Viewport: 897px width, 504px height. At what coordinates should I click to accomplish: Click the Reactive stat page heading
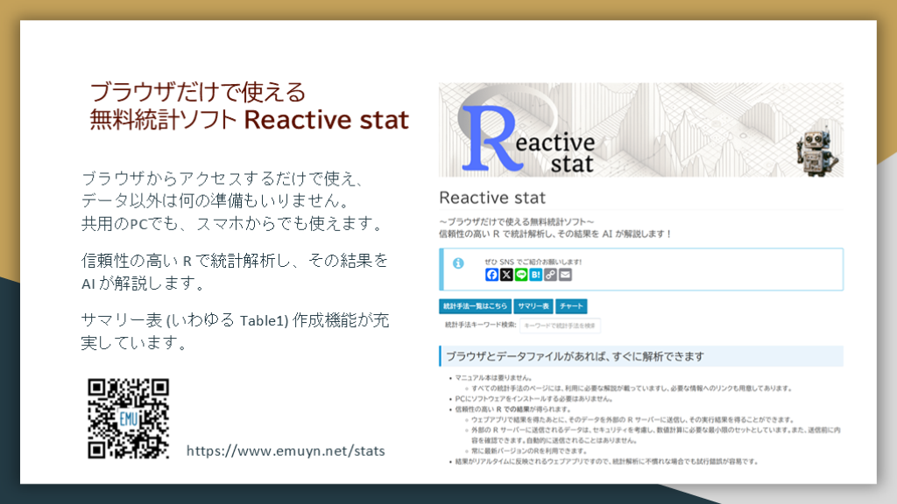[492, 197]
